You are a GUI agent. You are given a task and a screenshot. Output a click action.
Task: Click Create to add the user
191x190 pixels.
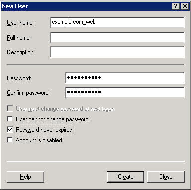click(x=125, y=177)
